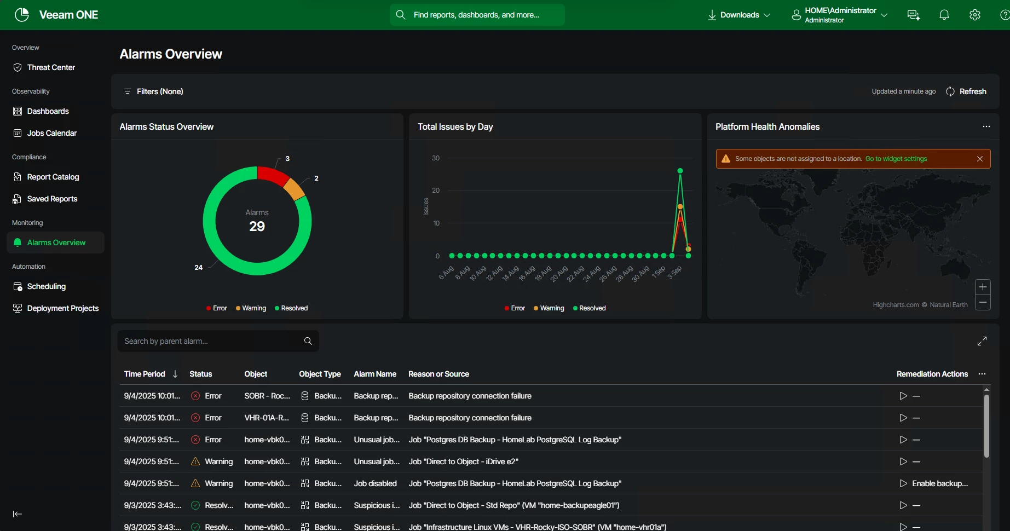
Task: Zoom out on the world map
Action: click(x=983, y=303)
